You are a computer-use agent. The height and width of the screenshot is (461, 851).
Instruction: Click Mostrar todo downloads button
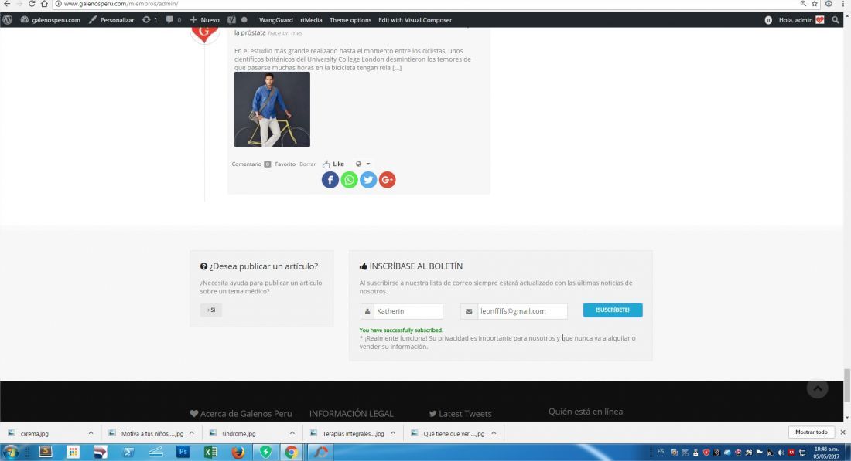811,432
